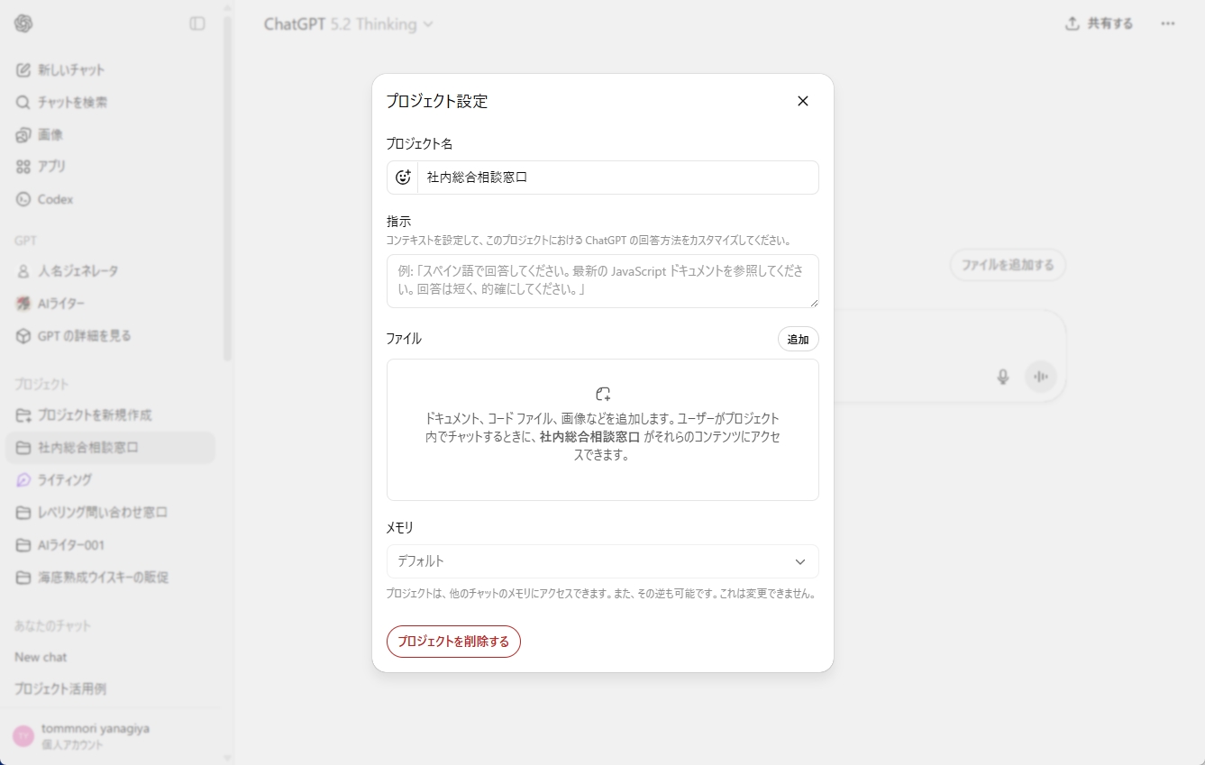Image resolution: width=1205 pixels, height=765 pixels.
Task: Click the GPT の詳細を見る cube icon
Action: coord(23,335)
